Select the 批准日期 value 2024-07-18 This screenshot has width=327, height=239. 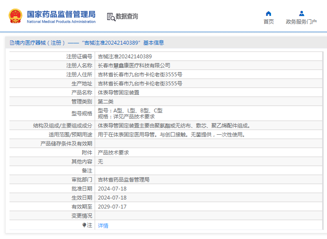[112, 189]
